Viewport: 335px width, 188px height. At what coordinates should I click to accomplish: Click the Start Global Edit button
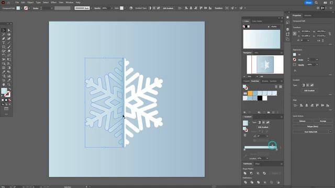[x=310, y=132]
